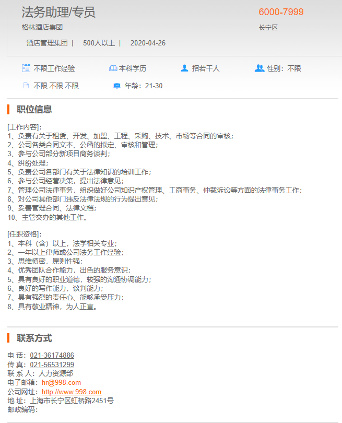
Task: Click the posting date 2020-04-26
Action: (x=148, y=43)
